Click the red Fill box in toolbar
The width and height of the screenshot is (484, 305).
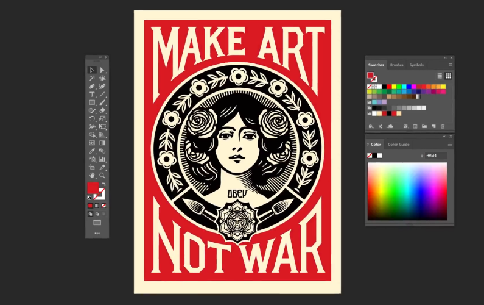click(x=93, y=188)
